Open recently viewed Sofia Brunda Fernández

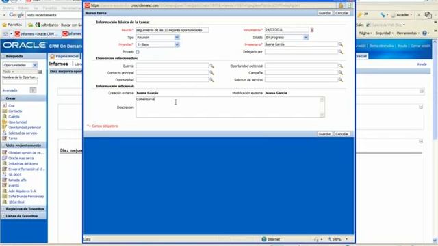click(26, 197)
